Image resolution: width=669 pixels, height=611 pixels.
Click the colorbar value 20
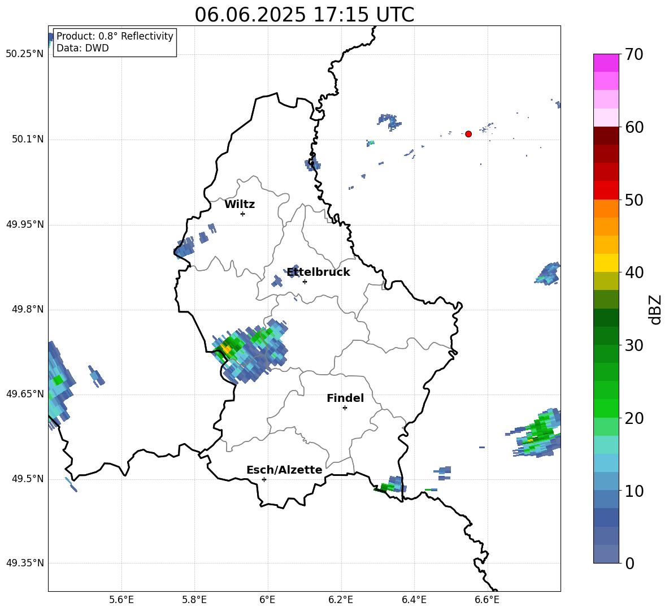pos(634,418)
